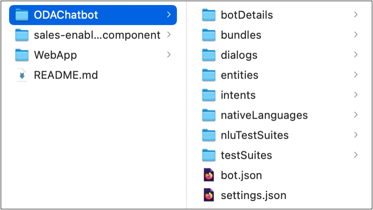Click the testSuites folder chevron
Screen dimensions: 373x210
click(356, 155)
